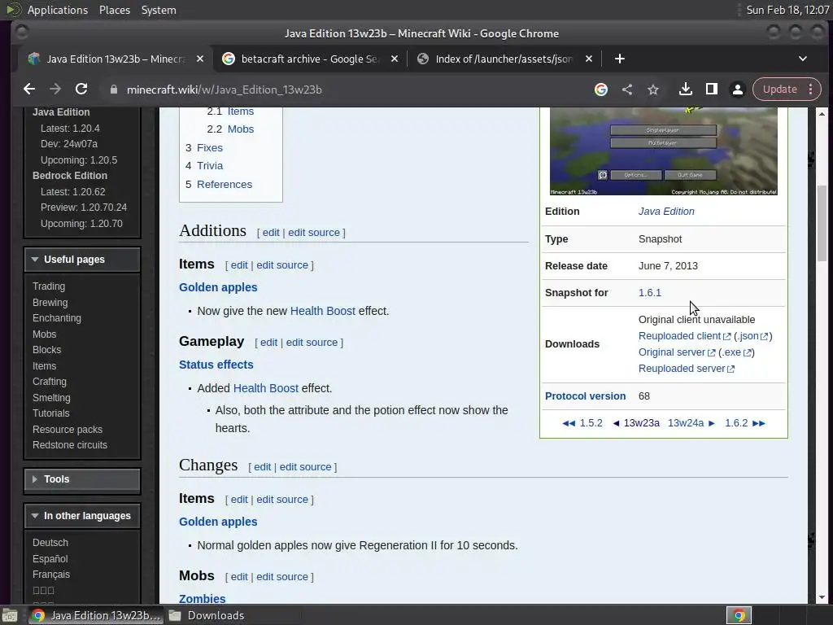Reload the Minecraft Wiki page

(x=81, y=90)
